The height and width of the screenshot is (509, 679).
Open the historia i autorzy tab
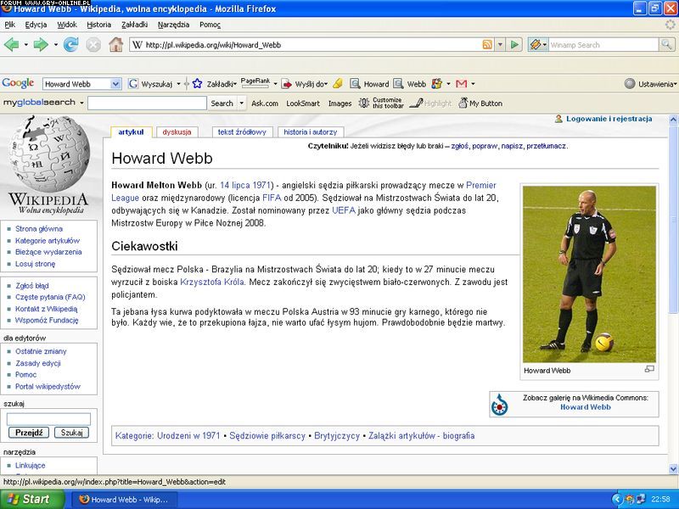click(x=310, y=132)
